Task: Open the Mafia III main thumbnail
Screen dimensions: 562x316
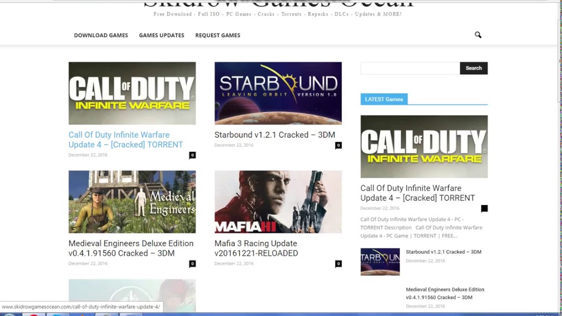Action: (278, 202)
